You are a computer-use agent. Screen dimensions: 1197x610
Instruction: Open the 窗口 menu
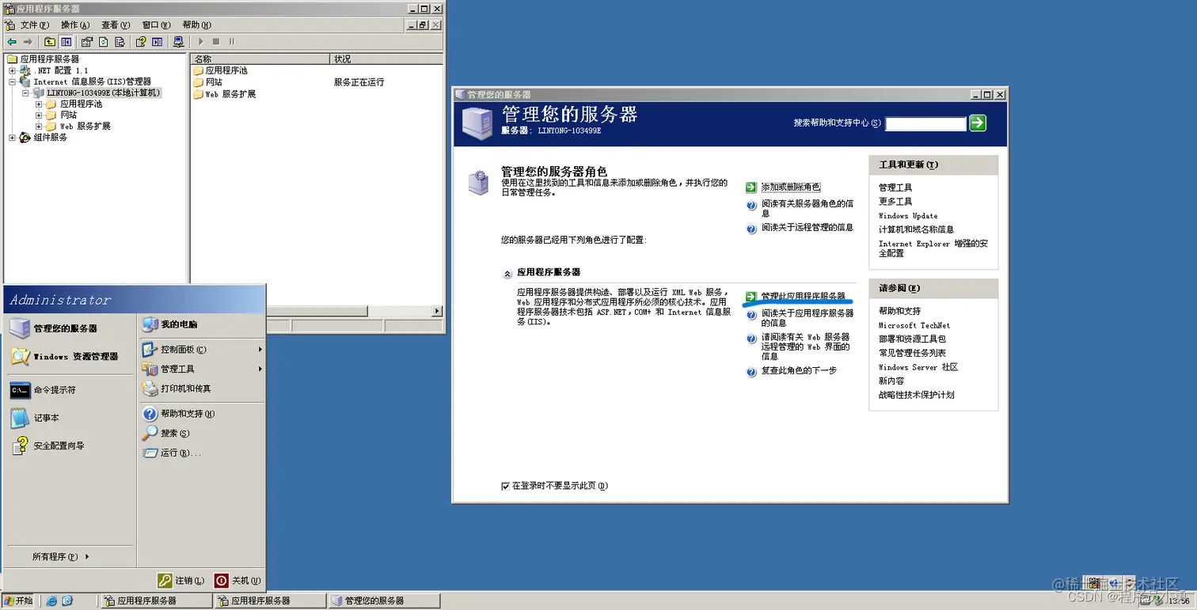(156, 25)
